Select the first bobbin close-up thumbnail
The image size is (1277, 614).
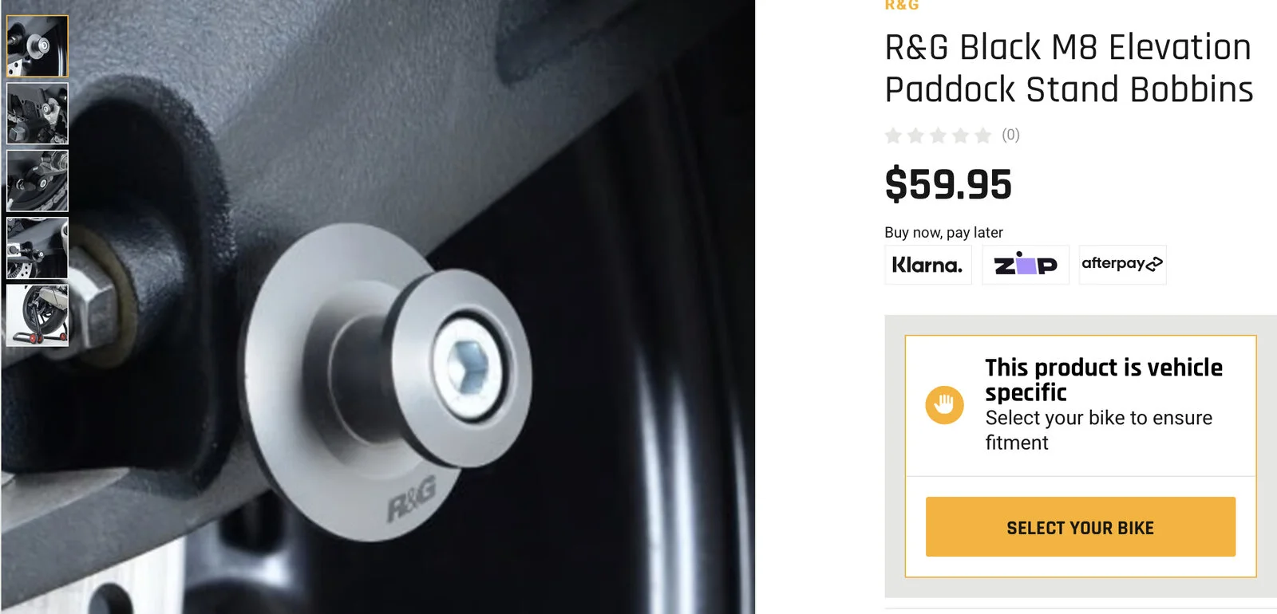tap(38, 46)
